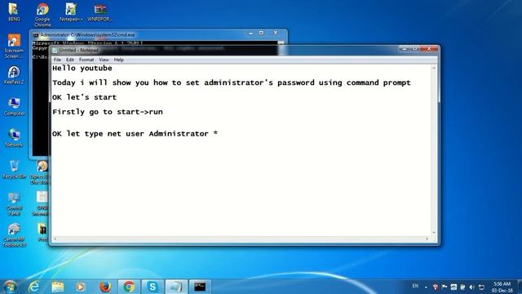522x294 pixels.
Task: Close the Command Prompt window
Action: pyautogui.click(x=276, y=33)
